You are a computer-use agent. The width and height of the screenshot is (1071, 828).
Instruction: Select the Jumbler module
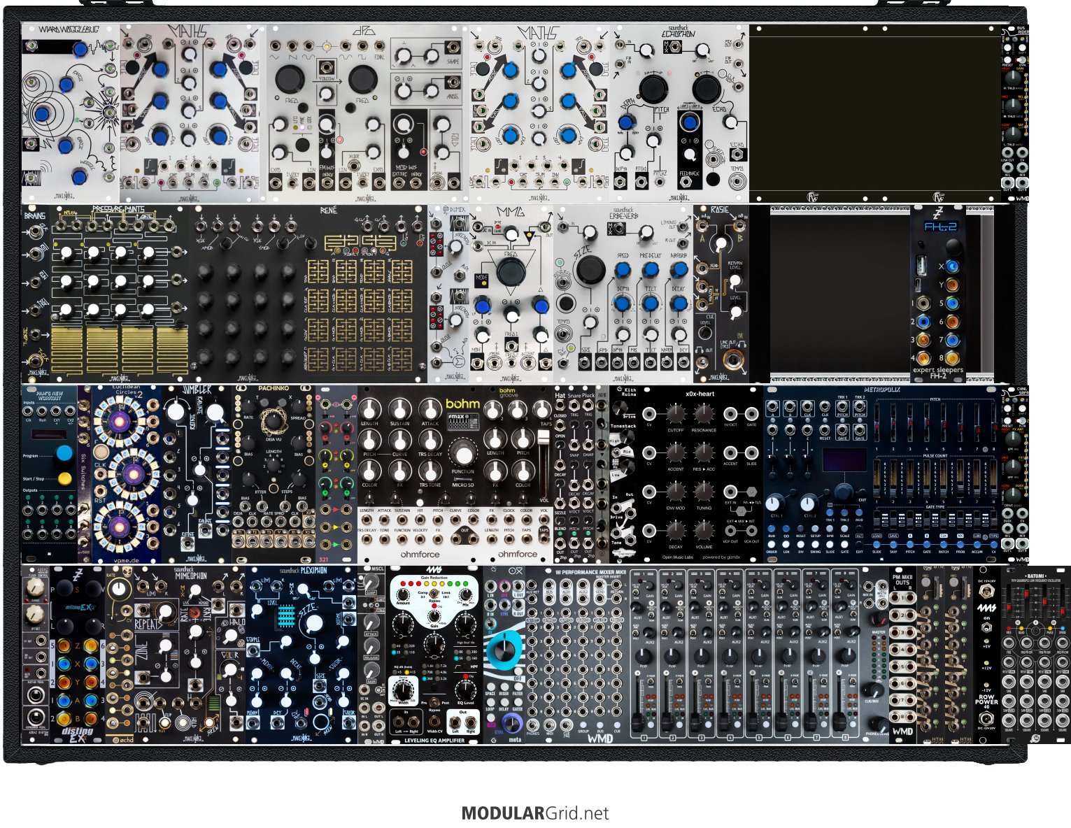tap(198, 474)
